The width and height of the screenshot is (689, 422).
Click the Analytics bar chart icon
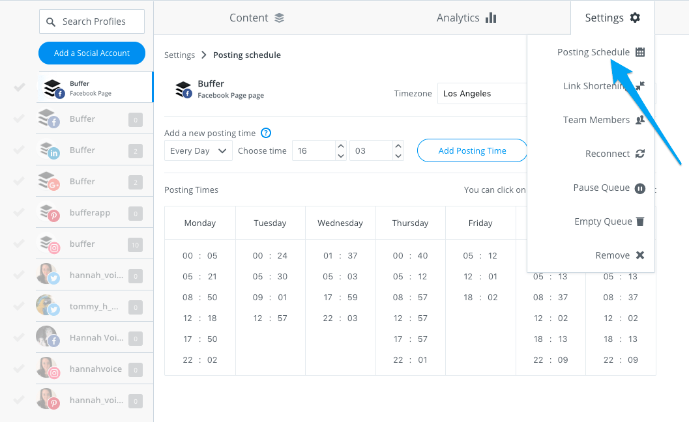491,18
